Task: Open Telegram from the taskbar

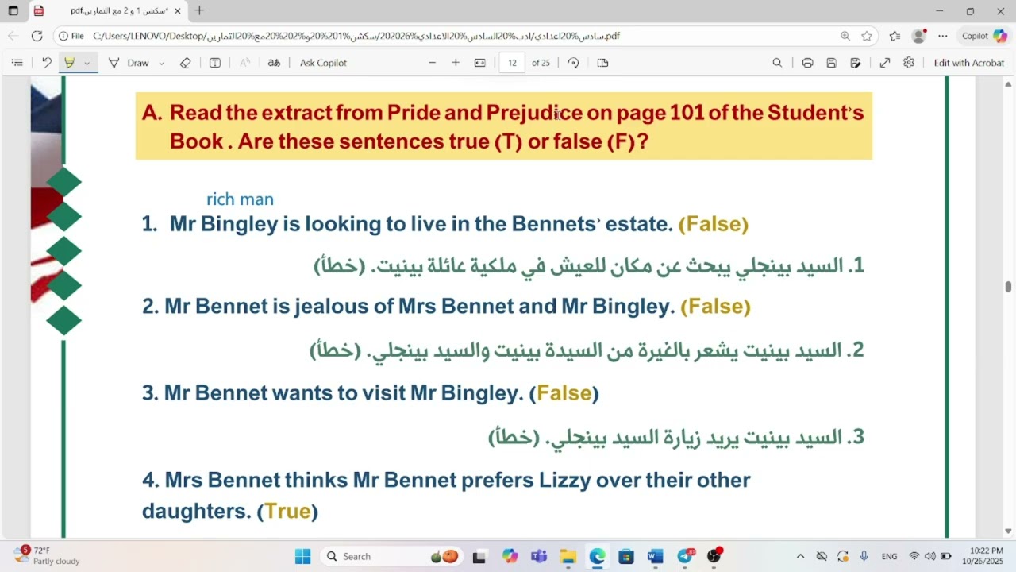Action: pos(685,557)
